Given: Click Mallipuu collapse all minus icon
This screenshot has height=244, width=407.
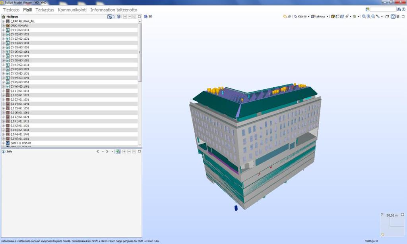Looking at the screenshot, I should pos(130,17).
